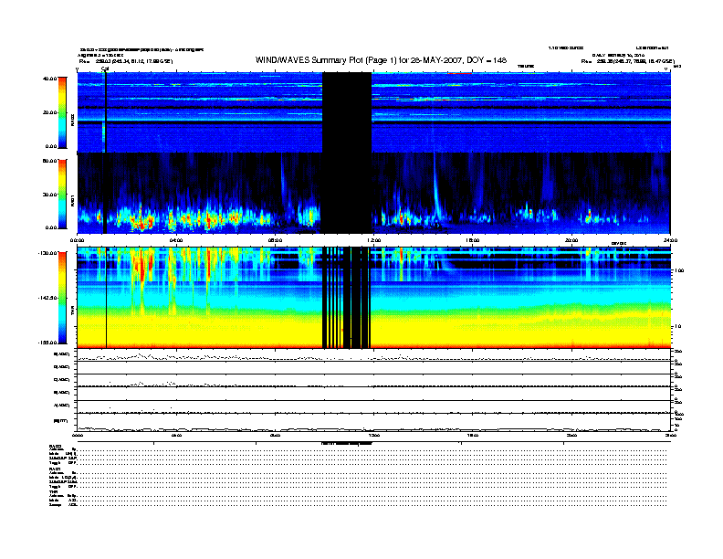This screenshot has height=559, width=723.
Task: Click the 100 label on TNR right axis
Action: [678, 270]
